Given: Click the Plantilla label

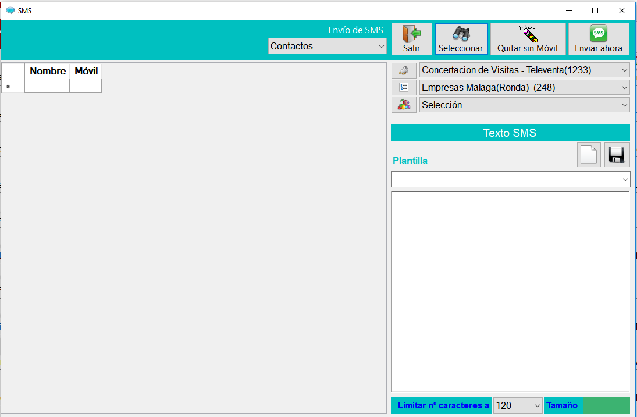Looking at the screenshot, I should click(x=410, y=161).
